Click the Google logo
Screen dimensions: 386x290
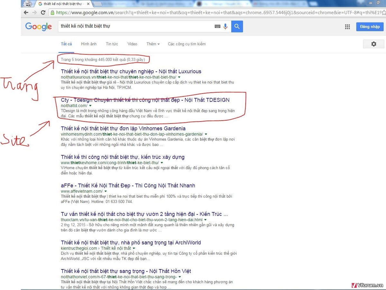click(x=39, y=26)
